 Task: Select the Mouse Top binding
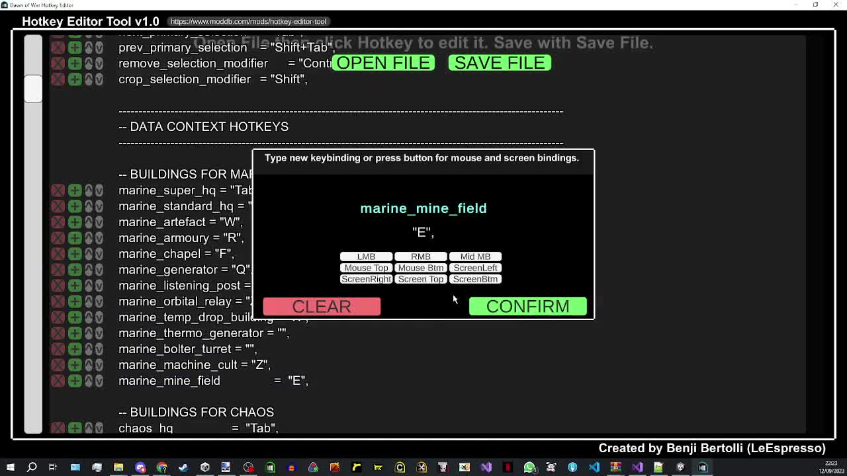tap(366, 268)
